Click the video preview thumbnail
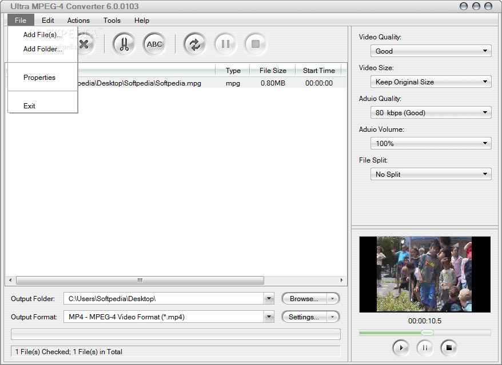The width and height of the screenshot is (502, 365). click(425, 274)
